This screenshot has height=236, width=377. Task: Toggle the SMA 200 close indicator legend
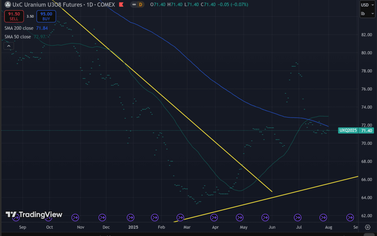[x=18, y=28]
